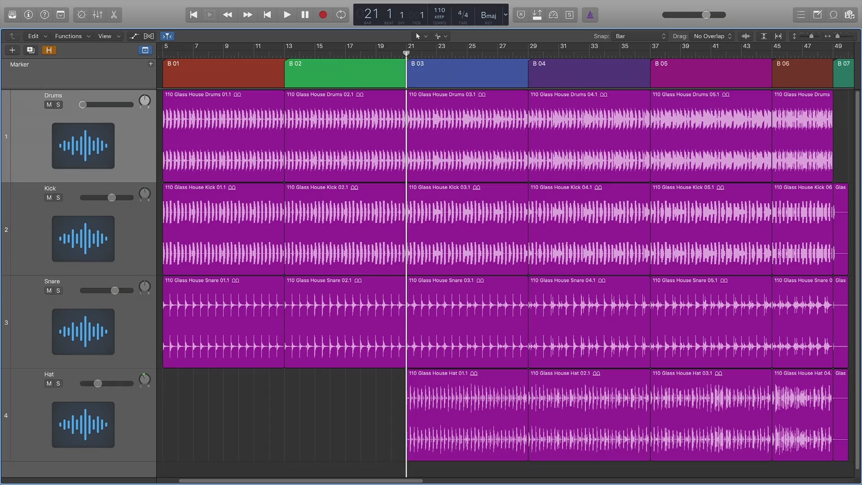Viewport: 862px width, 485px height.
Task: Toggle Show Automation button
Action: [x=134, y=36]
